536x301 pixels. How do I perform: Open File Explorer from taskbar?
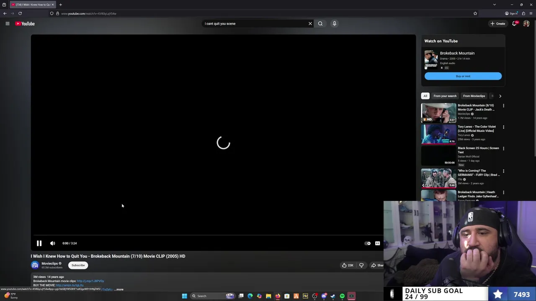coord(268,296)
